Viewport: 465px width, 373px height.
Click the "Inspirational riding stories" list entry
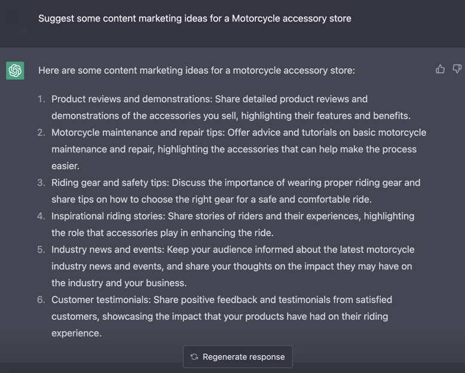pos(108,216)
